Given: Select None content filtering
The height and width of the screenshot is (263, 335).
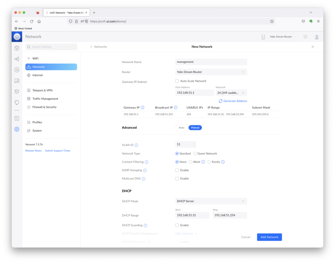Looking at the screenshot, I should 177,162.
